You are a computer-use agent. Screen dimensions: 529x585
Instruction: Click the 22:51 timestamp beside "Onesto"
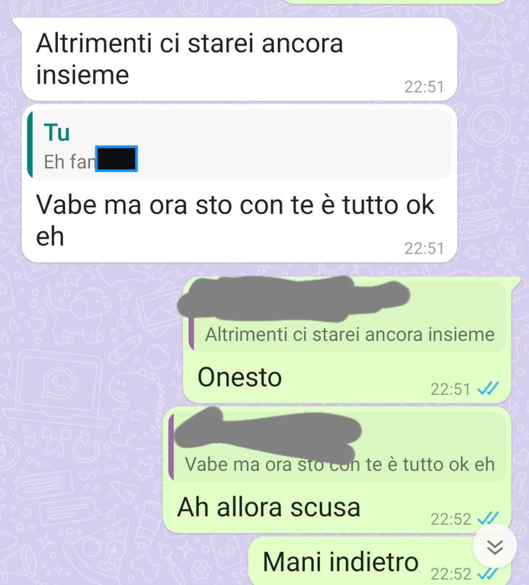[450, 389]
